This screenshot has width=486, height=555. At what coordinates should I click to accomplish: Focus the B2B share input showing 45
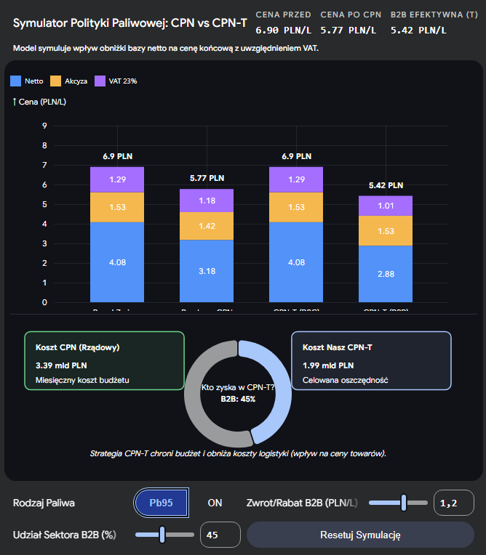(x=220, y=535)
